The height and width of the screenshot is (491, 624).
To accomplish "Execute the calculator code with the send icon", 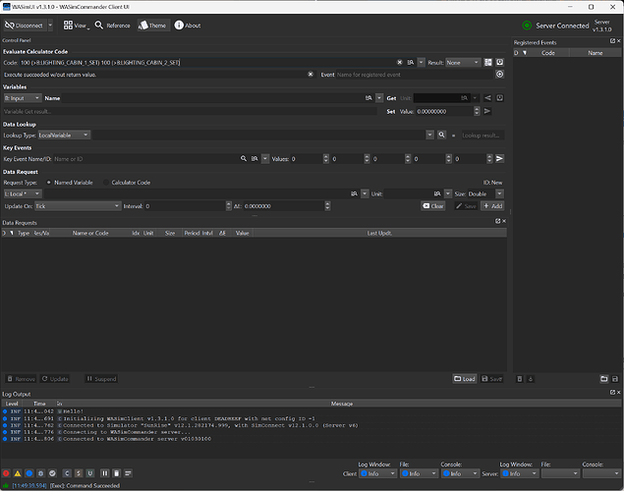I will [500, 63].
